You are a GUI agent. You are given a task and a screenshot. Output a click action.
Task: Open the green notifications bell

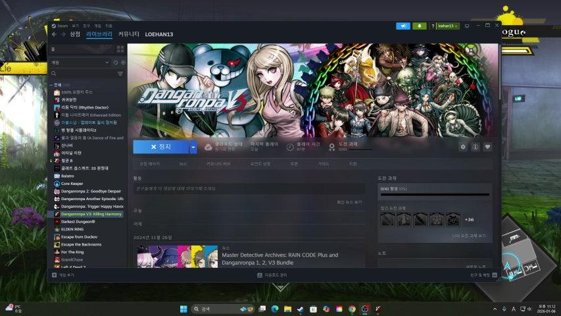420,26
